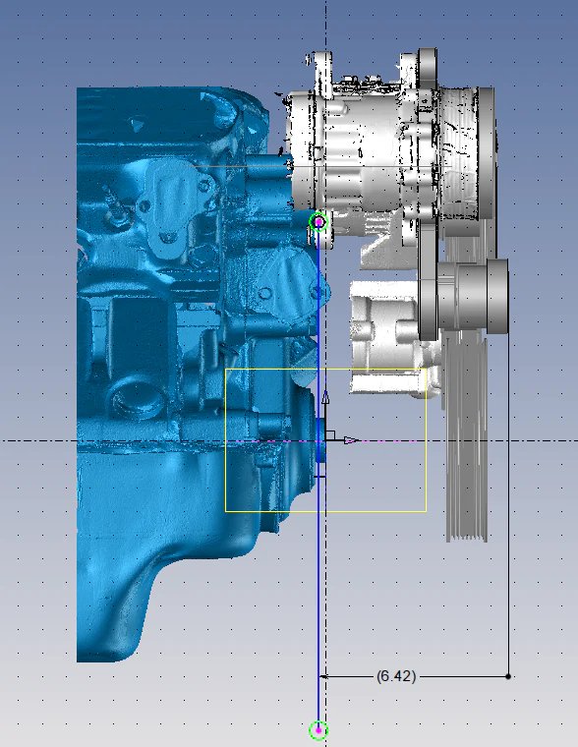Screen dimensions: 578x747
Task: Select the vertical dashed centerline at top
Action: pyautogui.click(x=326, y=24)
